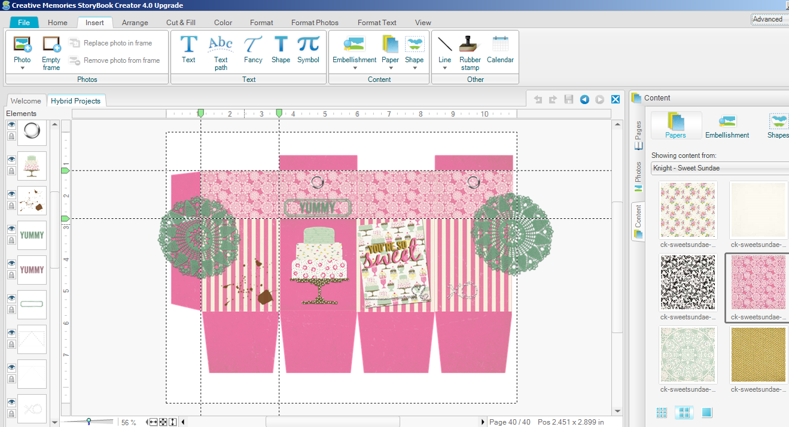Open the Advanced mode dropdown
Image resolution: width=789 pixels, height=427 pixels.
coord(770,19)
